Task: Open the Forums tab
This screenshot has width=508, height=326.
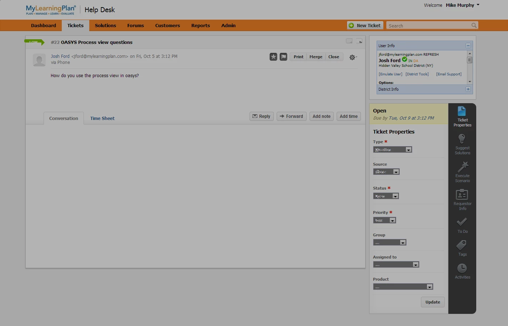Action: [136, 25]
